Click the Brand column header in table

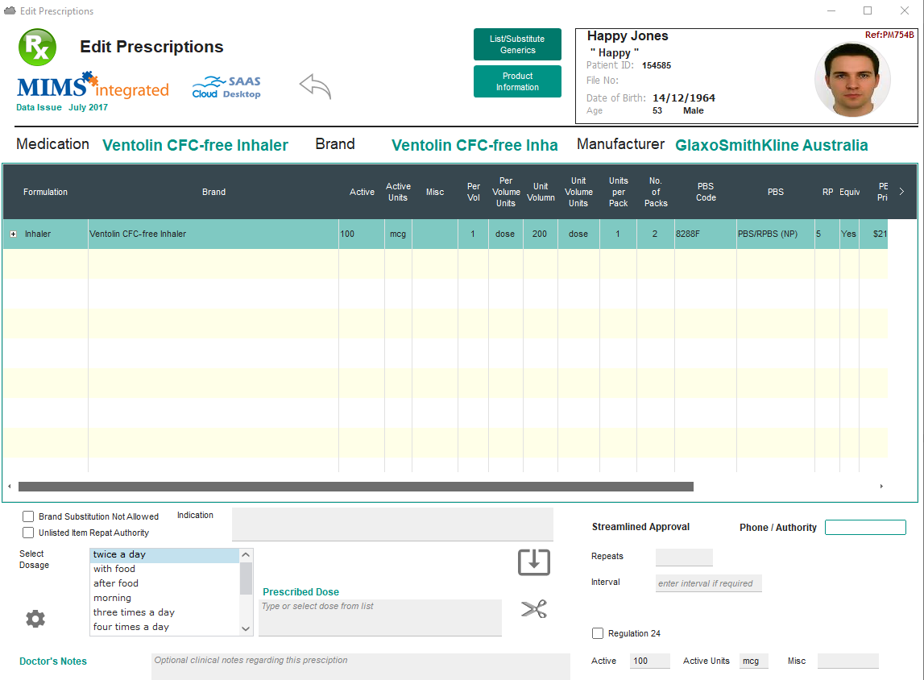(214, 192)
